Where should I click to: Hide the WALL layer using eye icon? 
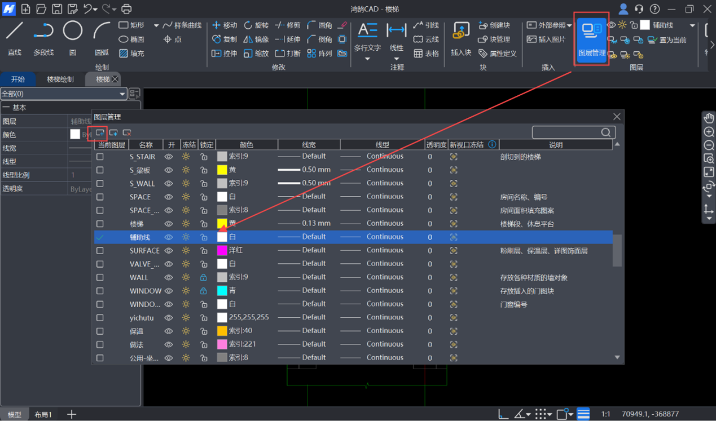(169, 277)
